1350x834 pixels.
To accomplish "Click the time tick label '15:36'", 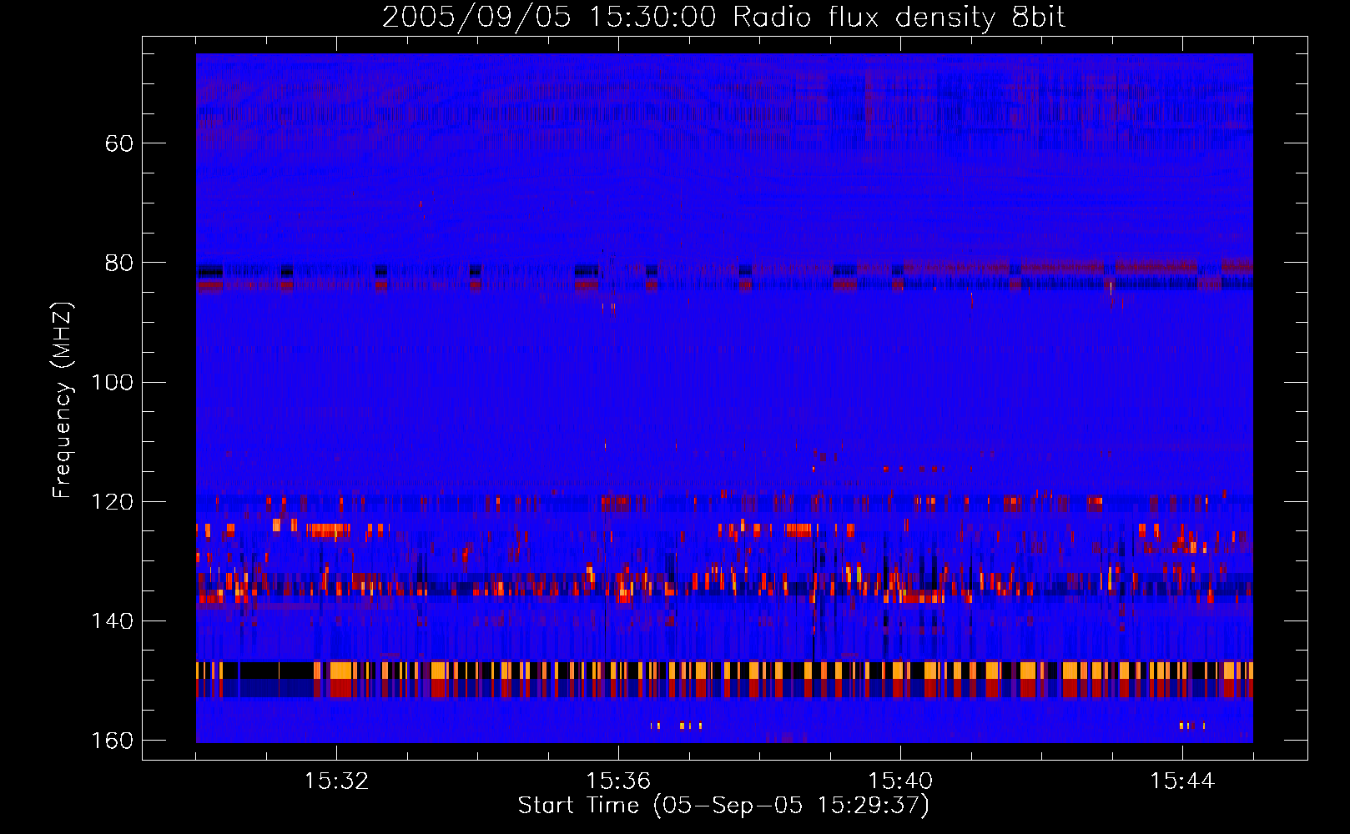I will pyautogui.click(x=618, y=781).
